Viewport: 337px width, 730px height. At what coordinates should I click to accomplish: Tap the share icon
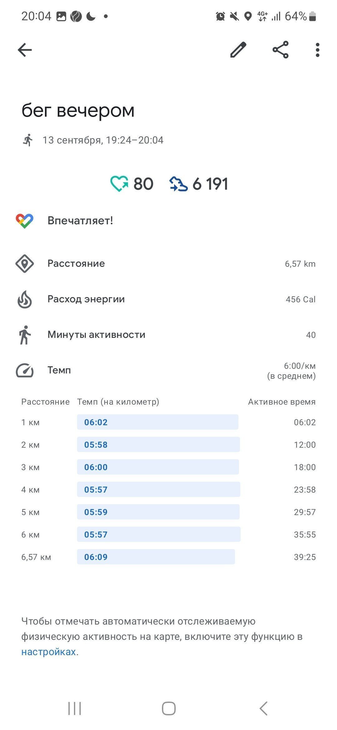point(281,50)
